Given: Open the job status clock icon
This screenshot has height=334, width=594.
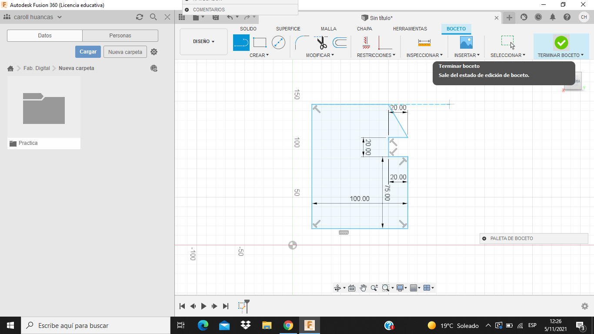Looking at the screenshot, I should click(538, 17).
